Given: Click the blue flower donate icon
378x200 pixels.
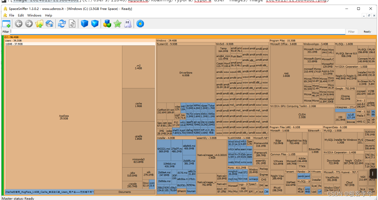Looking at the screenshot, I should tap(140, 24).
